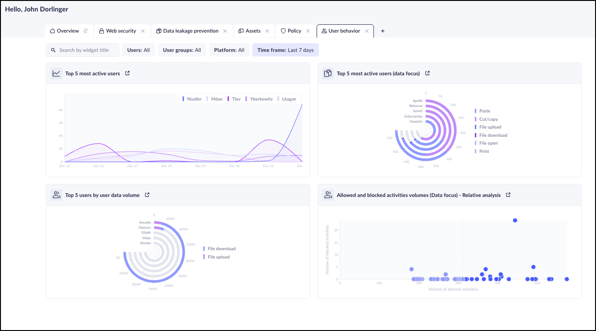Open external link icon for data focus widget
The height and width of the screenshot is (331, 596).
tap(427, 73)
